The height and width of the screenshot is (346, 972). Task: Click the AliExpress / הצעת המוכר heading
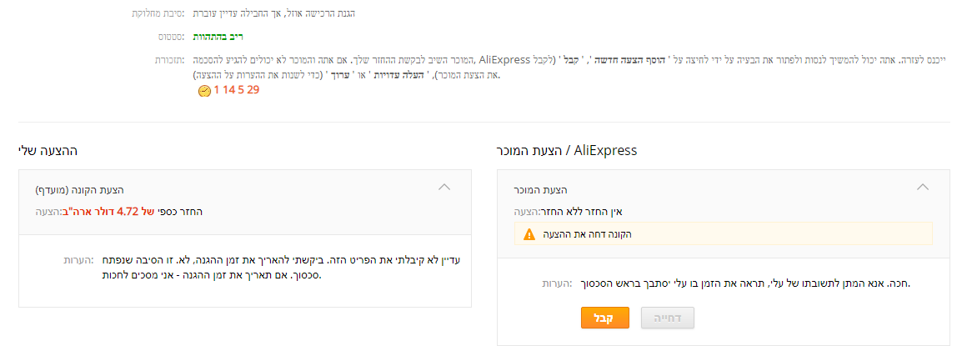[566, 151]
